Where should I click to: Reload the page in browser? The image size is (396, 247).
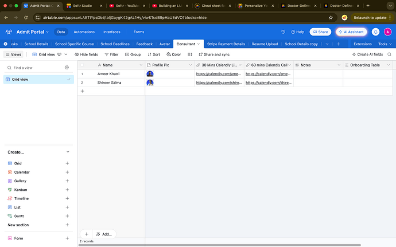[x=26, y=17]
